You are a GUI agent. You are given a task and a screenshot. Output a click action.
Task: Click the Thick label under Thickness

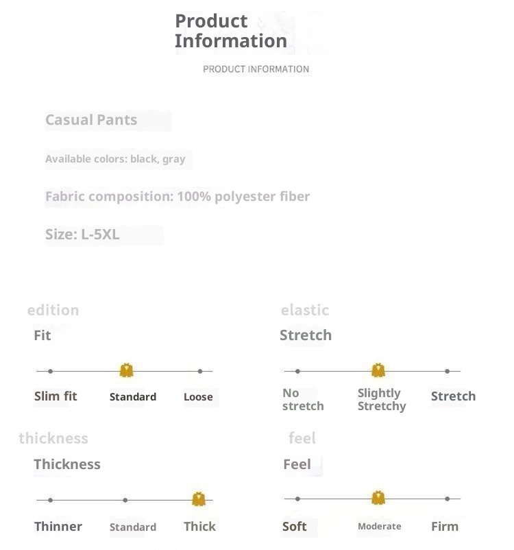point(199,527)
